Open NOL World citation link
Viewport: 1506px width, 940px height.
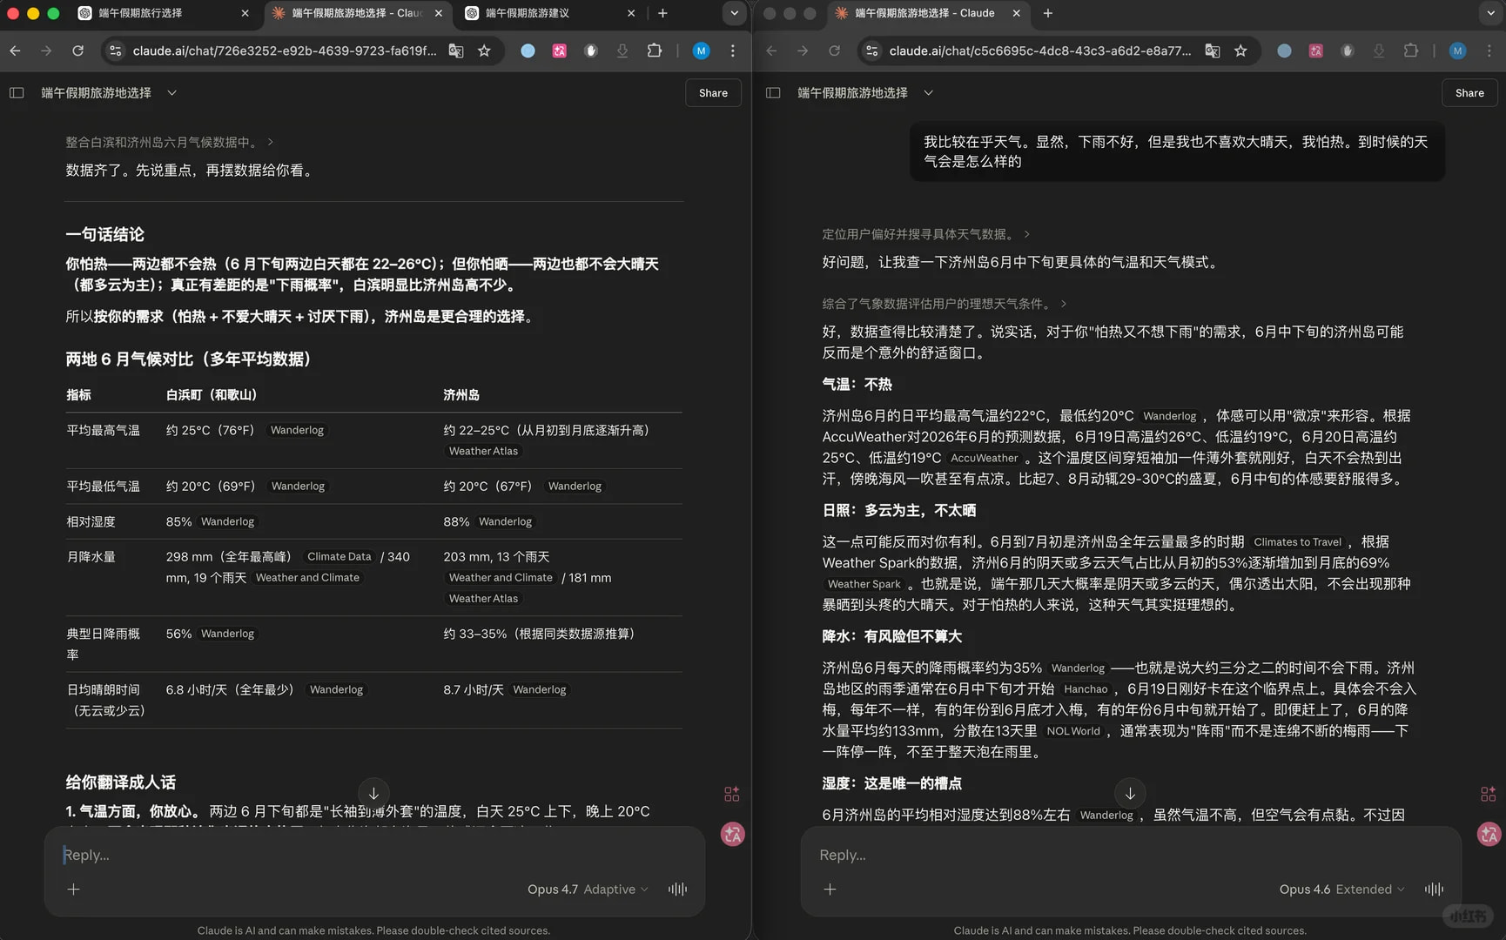point(1073,731)
